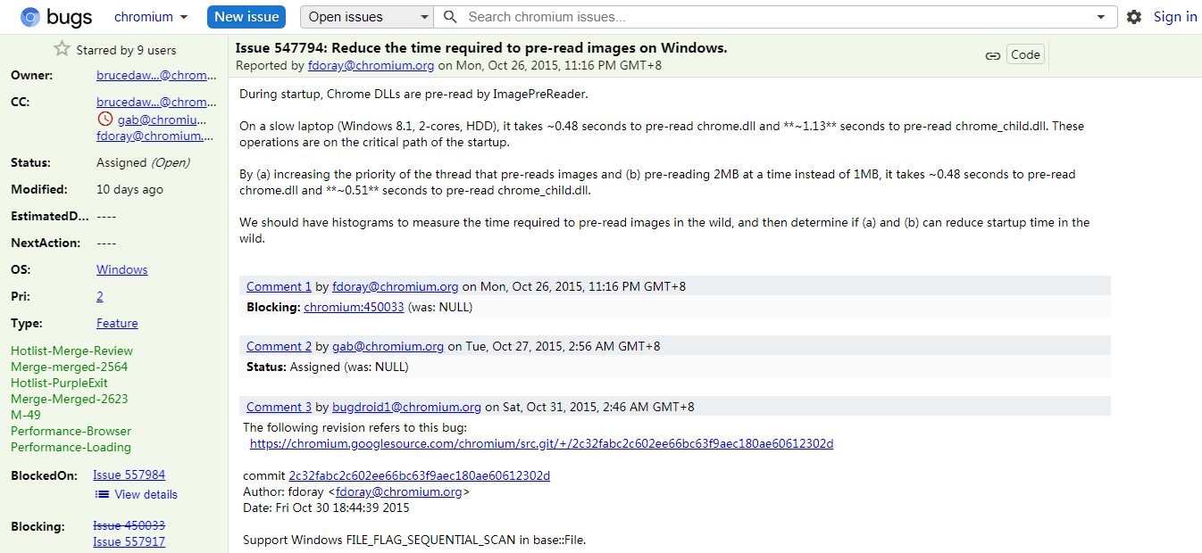Open the 'Open issues' scope dropdown

367,17
